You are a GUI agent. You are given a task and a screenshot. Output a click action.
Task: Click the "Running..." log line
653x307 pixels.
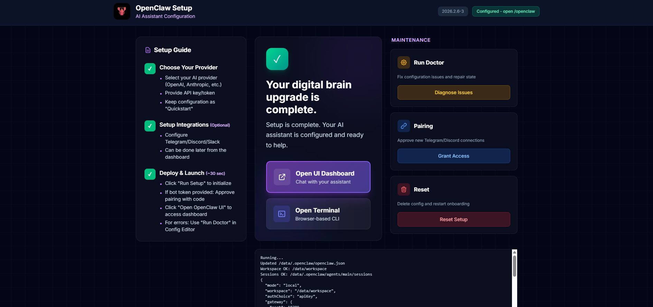[x=272, y=258]
